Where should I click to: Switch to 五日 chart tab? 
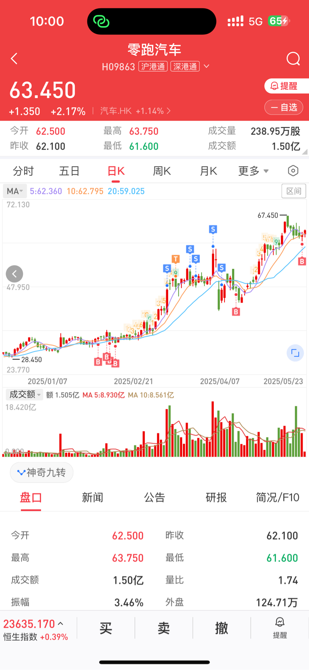click(69, 171)
